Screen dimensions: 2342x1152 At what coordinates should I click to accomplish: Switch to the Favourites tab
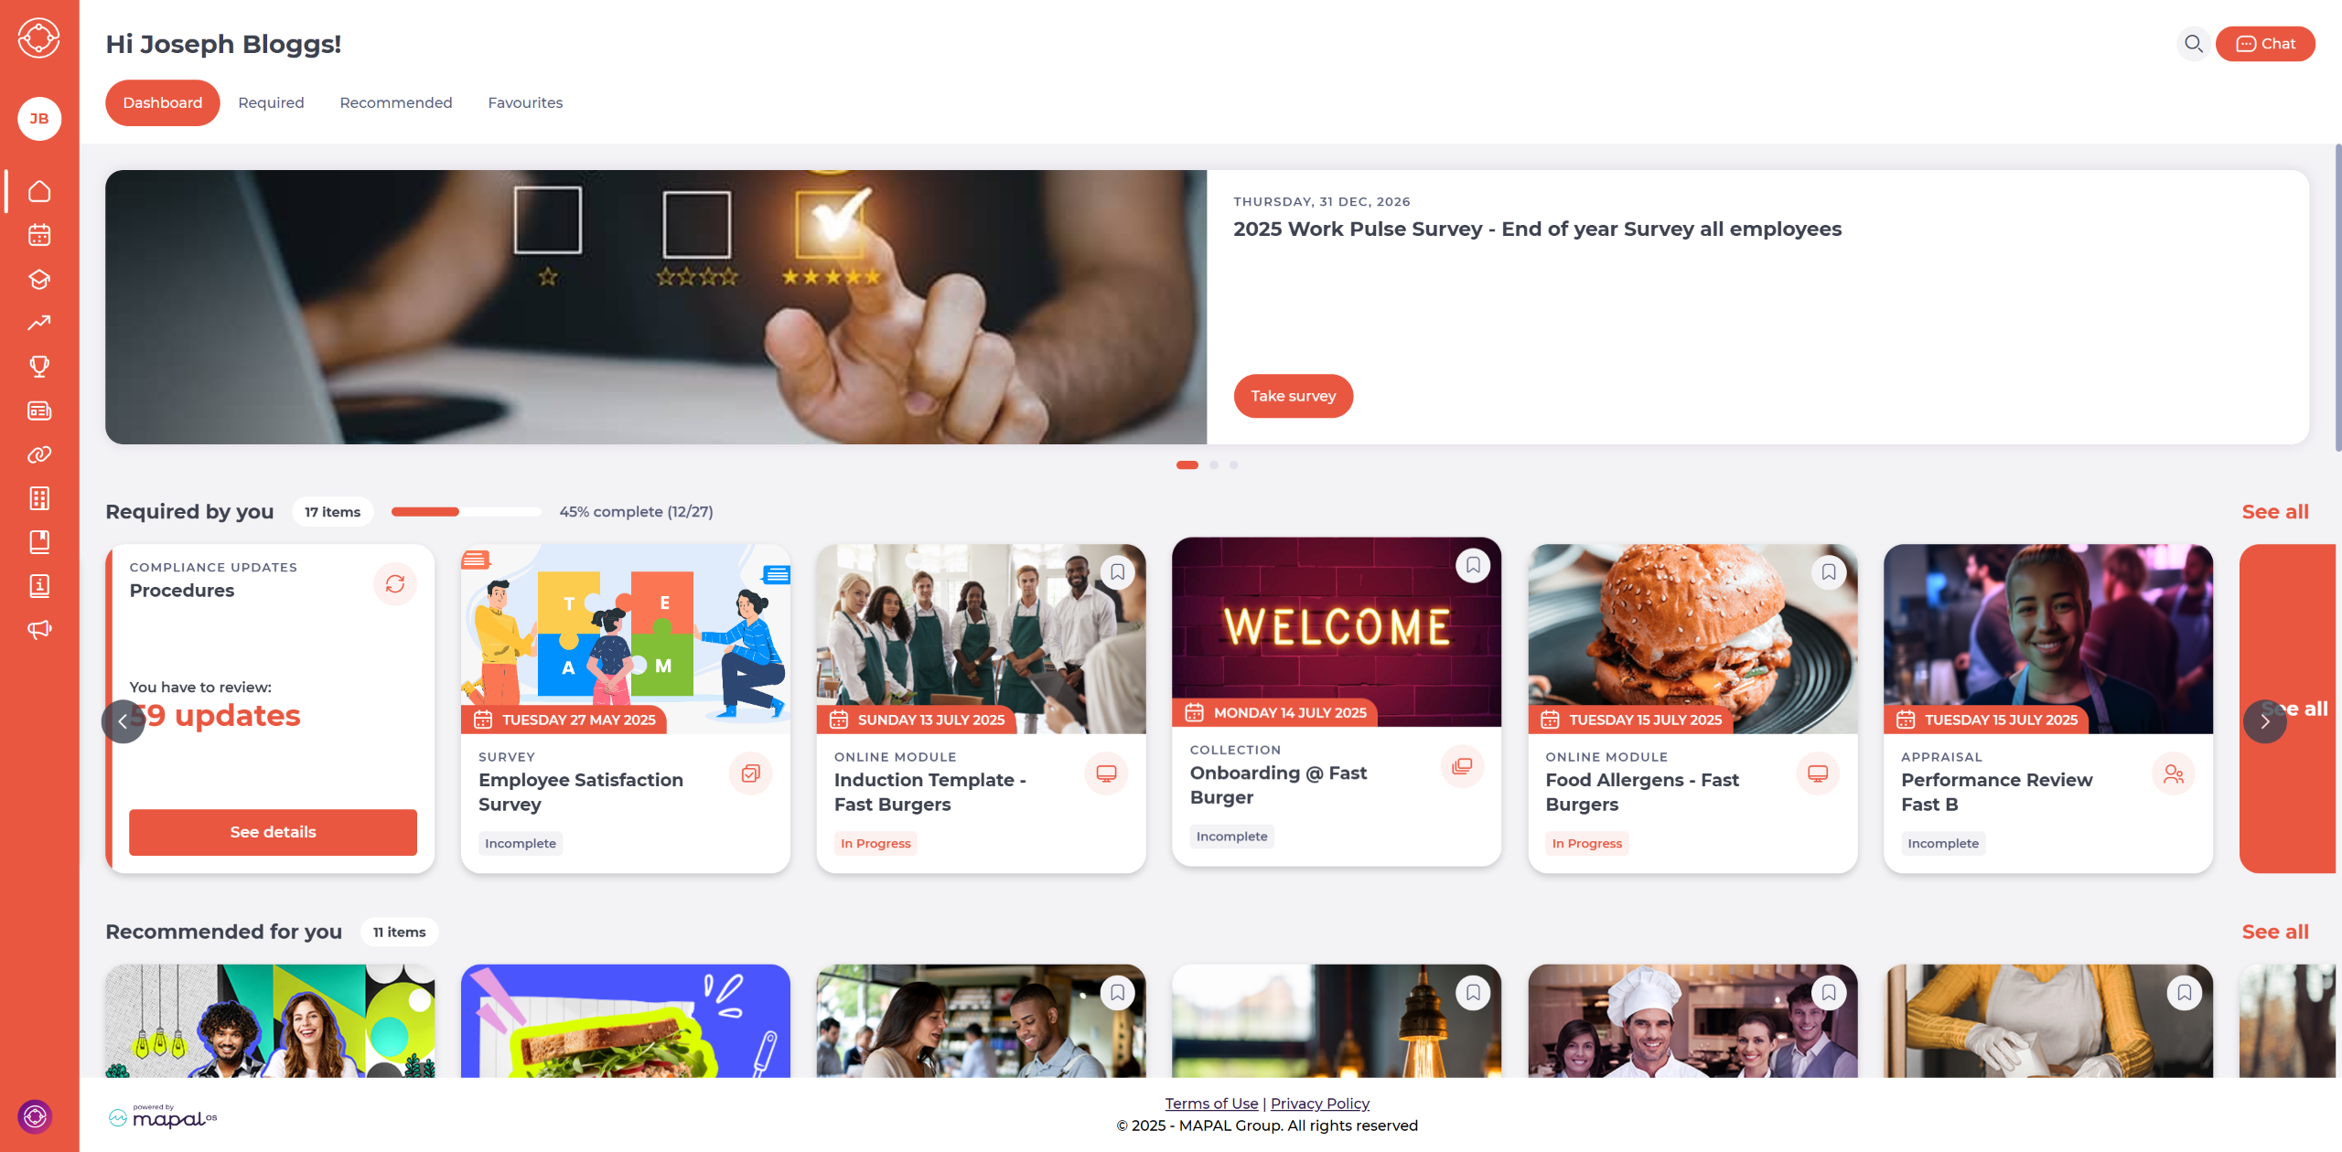point(525,102)
